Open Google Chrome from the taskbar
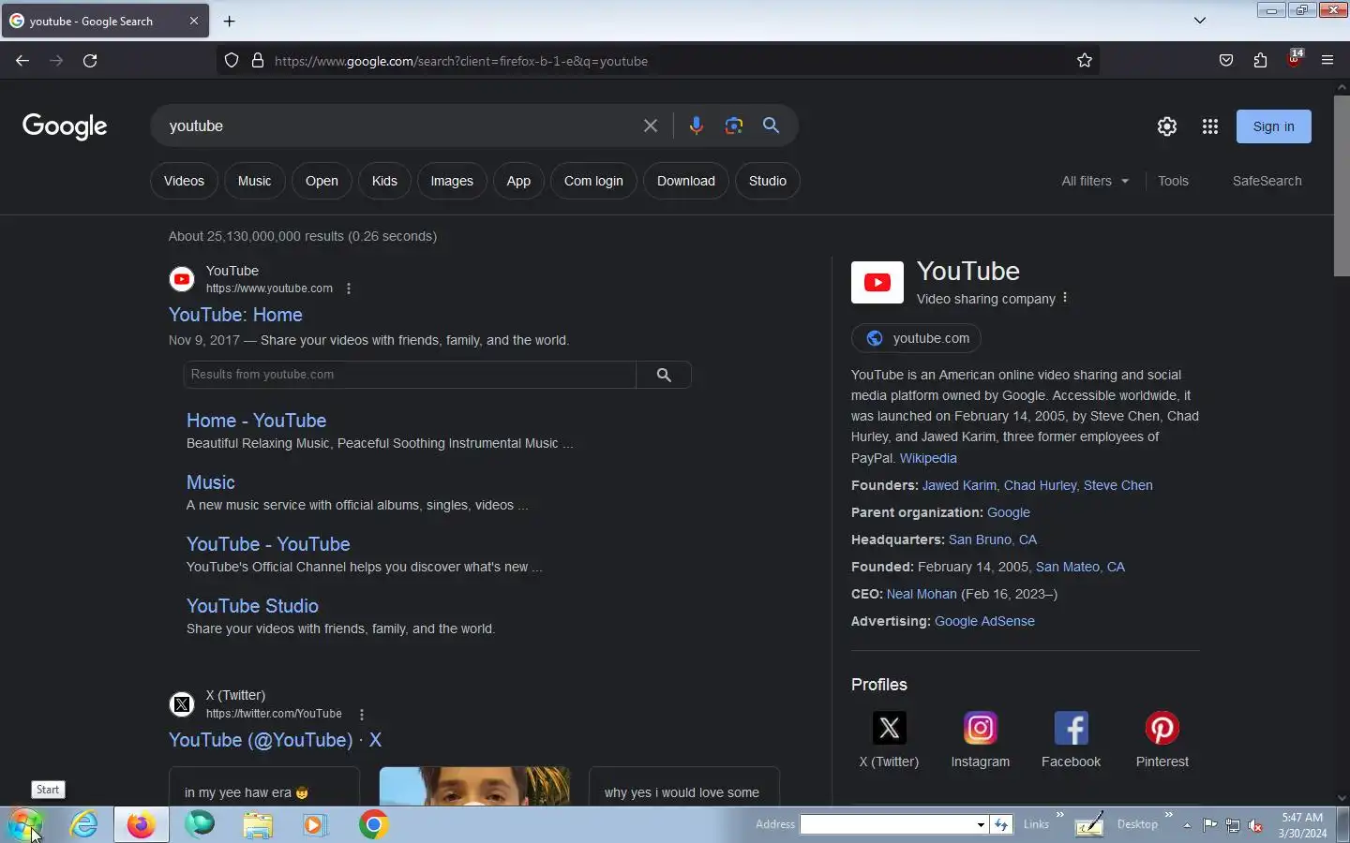Screen dimensions: 1350x843 pyautogui.click(x=373, y=824)
